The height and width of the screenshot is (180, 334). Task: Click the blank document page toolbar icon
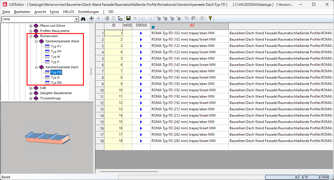point(114,18)
